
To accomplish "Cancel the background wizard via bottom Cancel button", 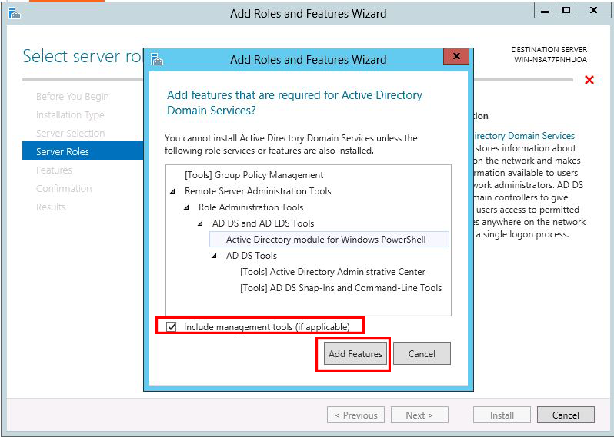I will point(566,415).
